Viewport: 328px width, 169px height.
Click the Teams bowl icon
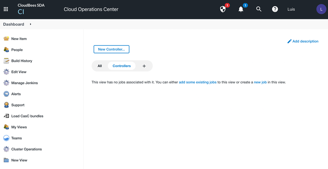[x=6, y=138]
